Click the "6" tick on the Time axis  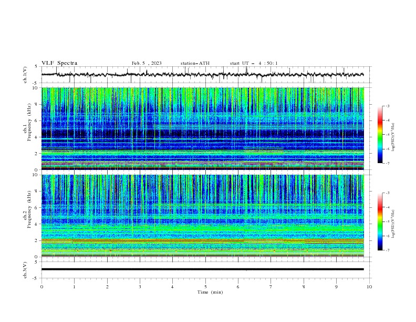[x=238, y=287]
